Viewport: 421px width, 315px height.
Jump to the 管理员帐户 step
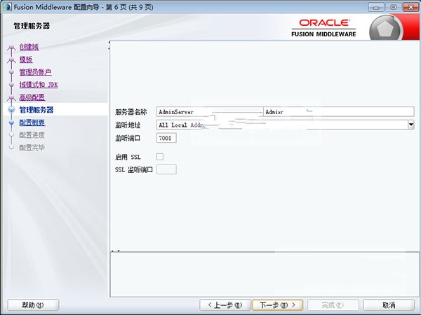35,72
